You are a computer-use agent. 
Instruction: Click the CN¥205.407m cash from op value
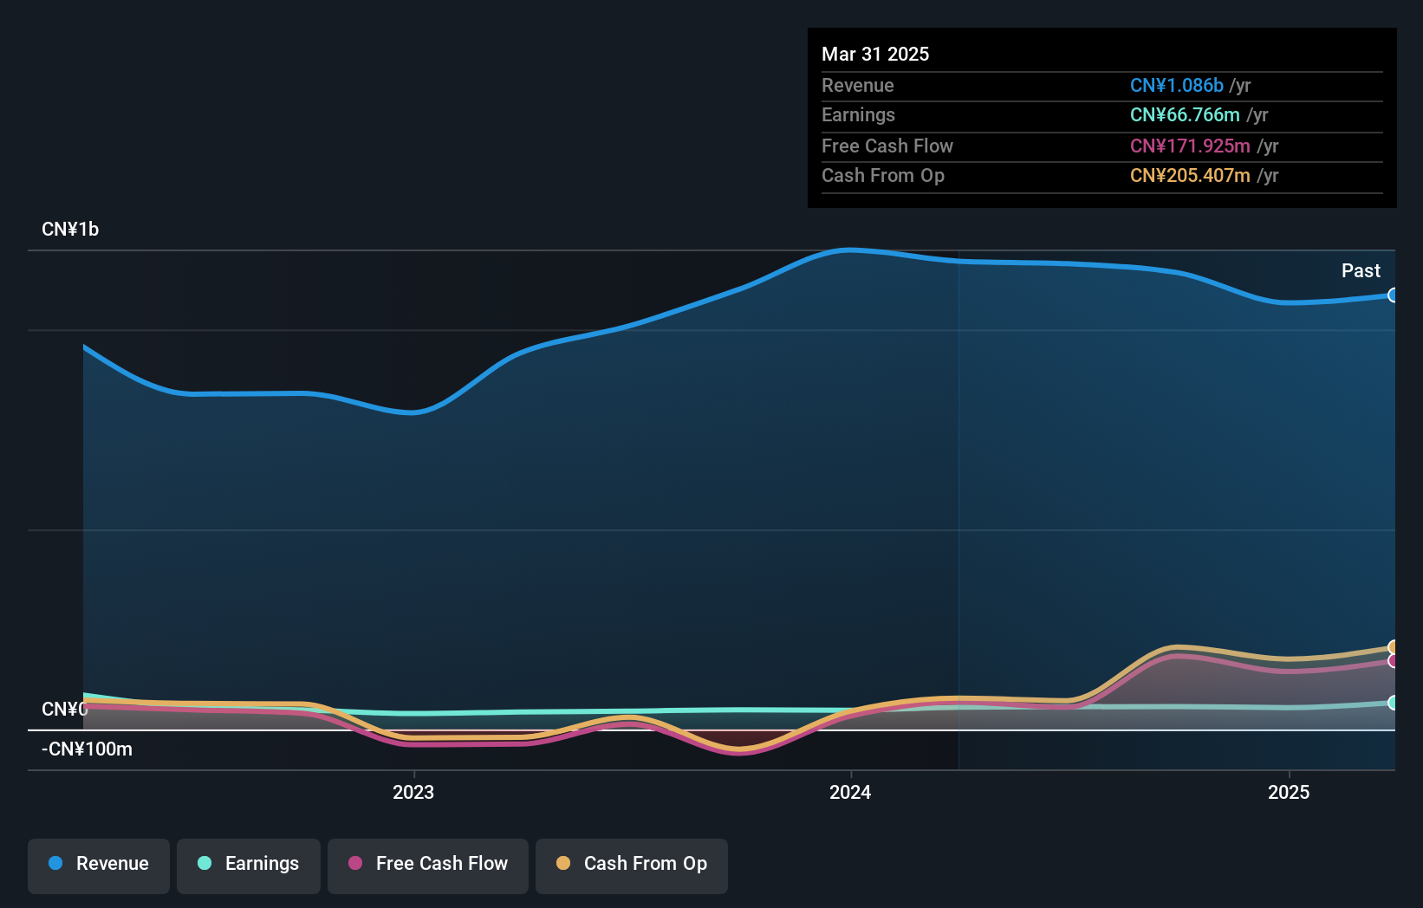click(1190, 175)
